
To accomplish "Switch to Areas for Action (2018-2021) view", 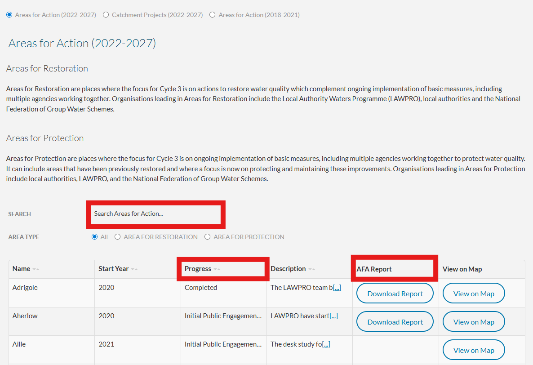I will [212, 14].
